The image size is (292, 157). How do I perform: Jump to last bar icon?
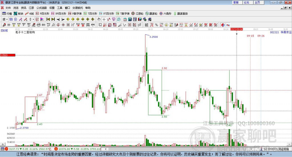[x=53, y=19]
